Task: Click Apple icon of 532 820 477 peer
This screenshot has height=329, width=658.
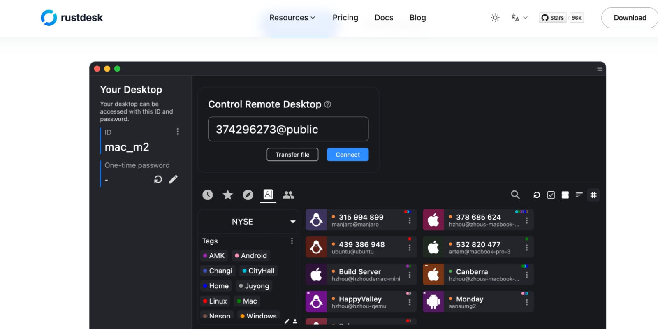Action: pos(433,247)
